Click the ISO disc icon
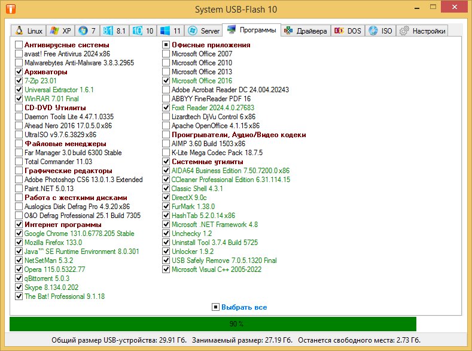 pyautogui.click(x=373, y=31)
